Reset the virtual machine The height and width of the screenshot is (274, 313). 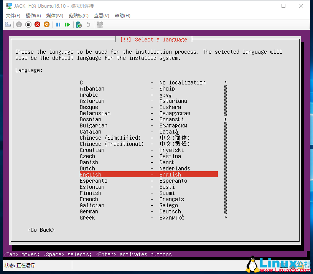click(68, 24)
